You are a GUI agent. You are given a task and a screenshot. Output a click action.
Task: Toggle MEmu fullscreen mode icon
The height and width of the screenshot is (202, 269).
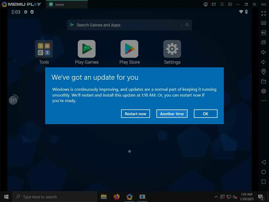click(263, 13)
